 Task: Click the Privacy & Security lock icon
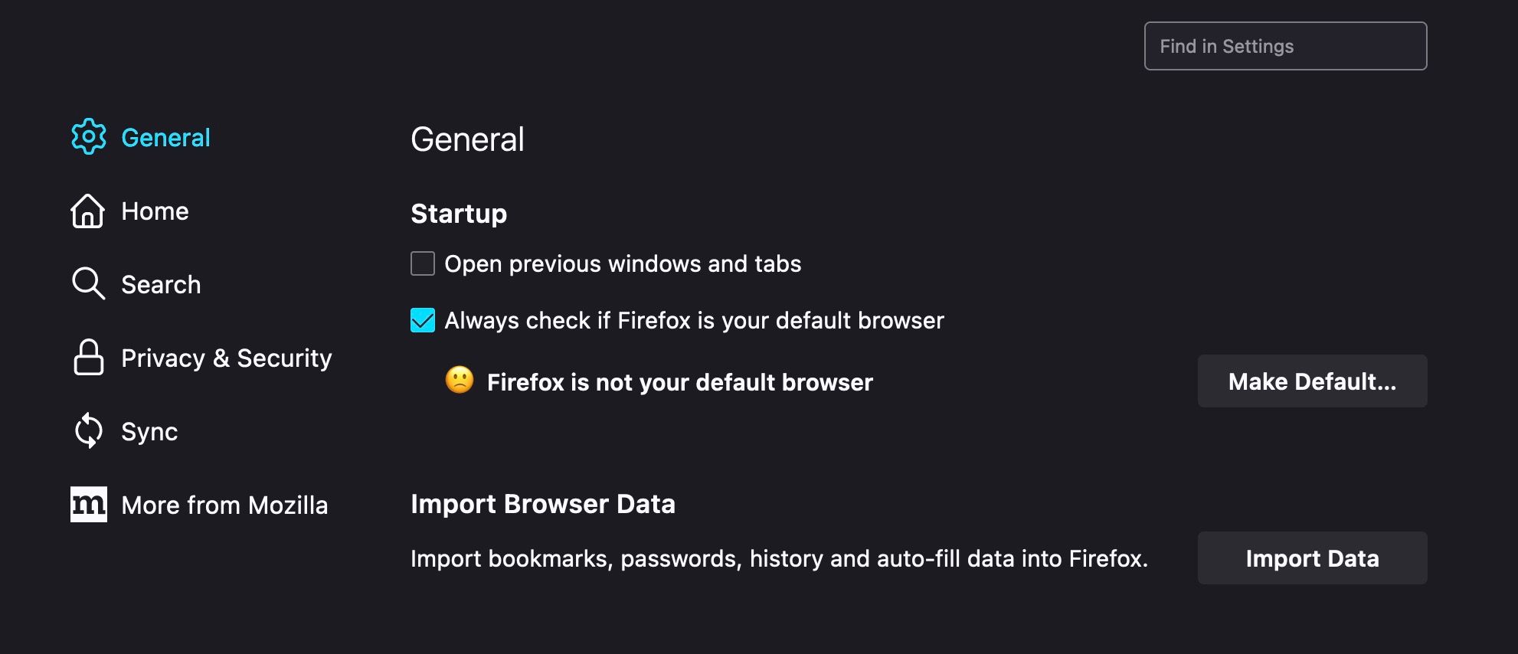pyautogui.click(x=88, y=358)
